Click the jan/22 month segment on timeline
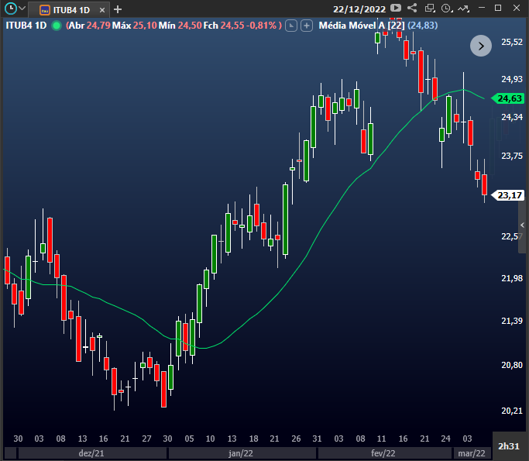 pos(241,453)
